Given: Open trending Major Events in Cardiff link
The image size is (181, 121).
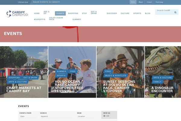Looking at the screenshot, I should click(x=46, y=2).
